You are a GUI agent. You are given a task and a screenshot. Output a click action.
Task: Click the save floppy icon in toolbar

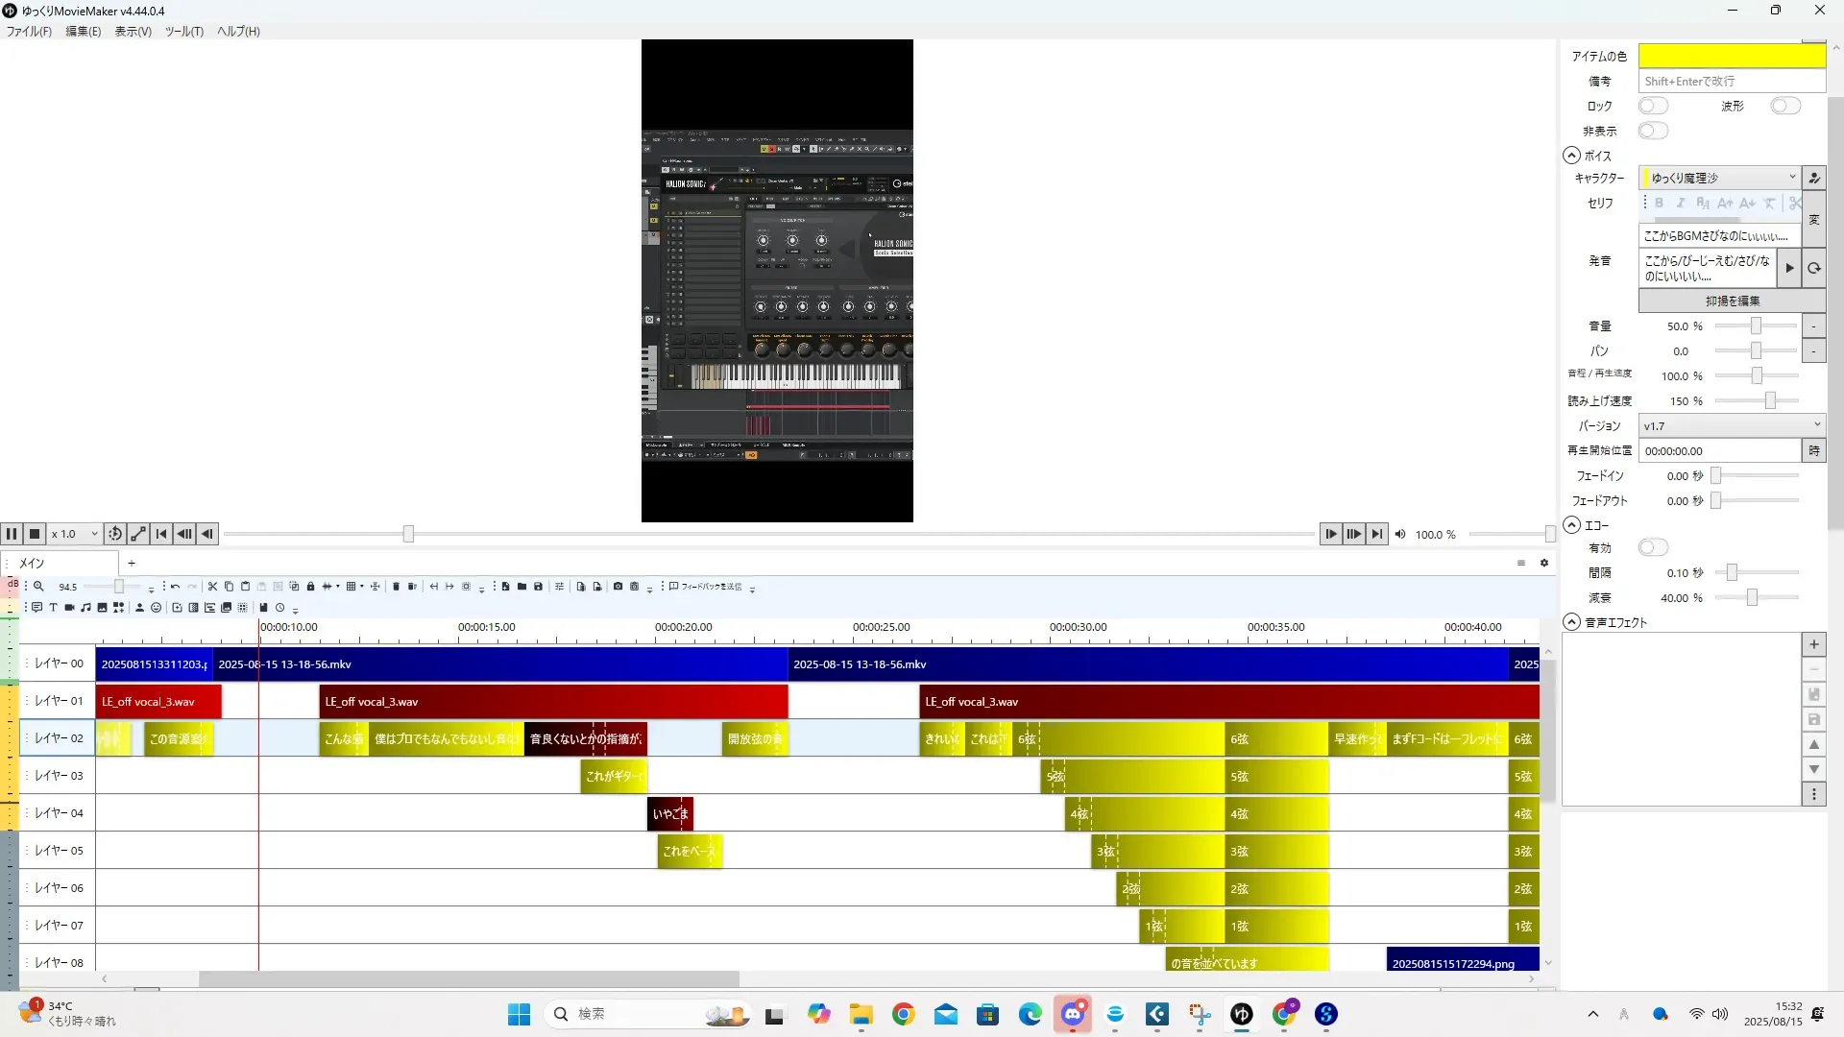tap(538, 587)
